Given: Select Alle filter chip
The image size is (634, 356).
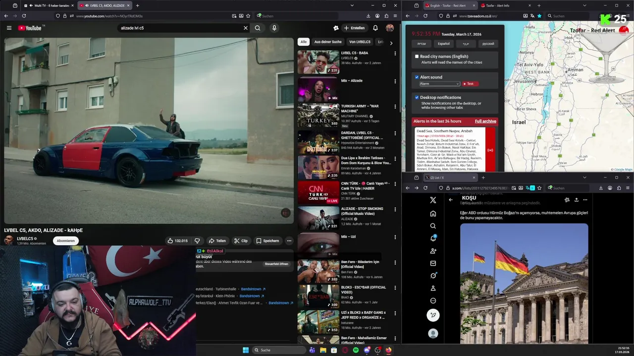Looking at the screenshot, I should (x=304, y=42).
